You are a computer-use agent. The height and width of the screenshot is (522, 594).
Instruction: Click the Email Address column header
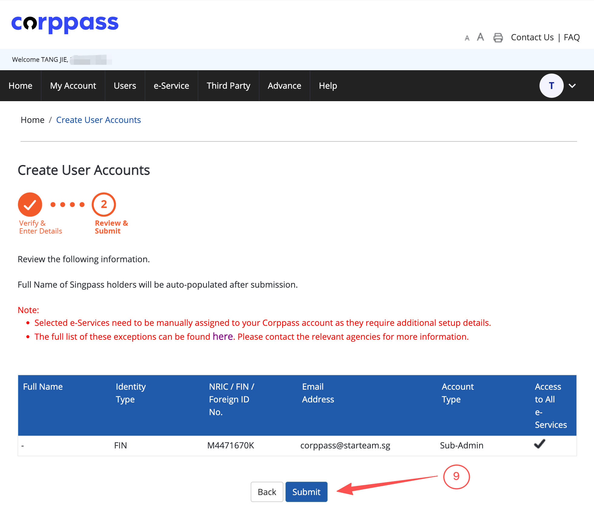coord(318,393)
